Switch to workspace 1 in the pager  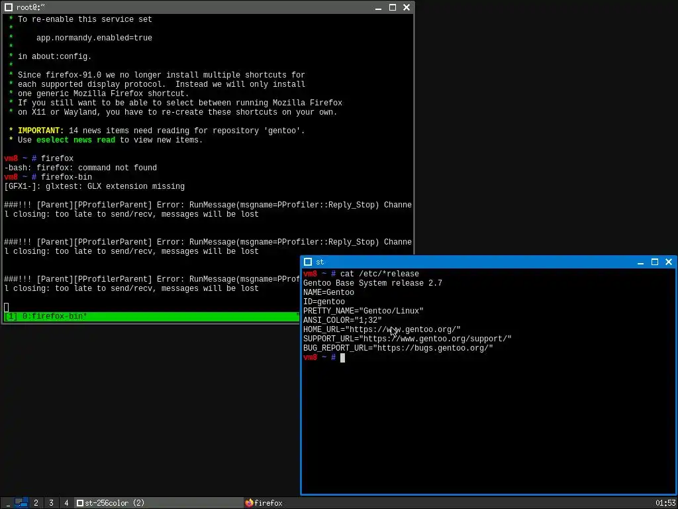pyautogui.click(x=21, y=502)
